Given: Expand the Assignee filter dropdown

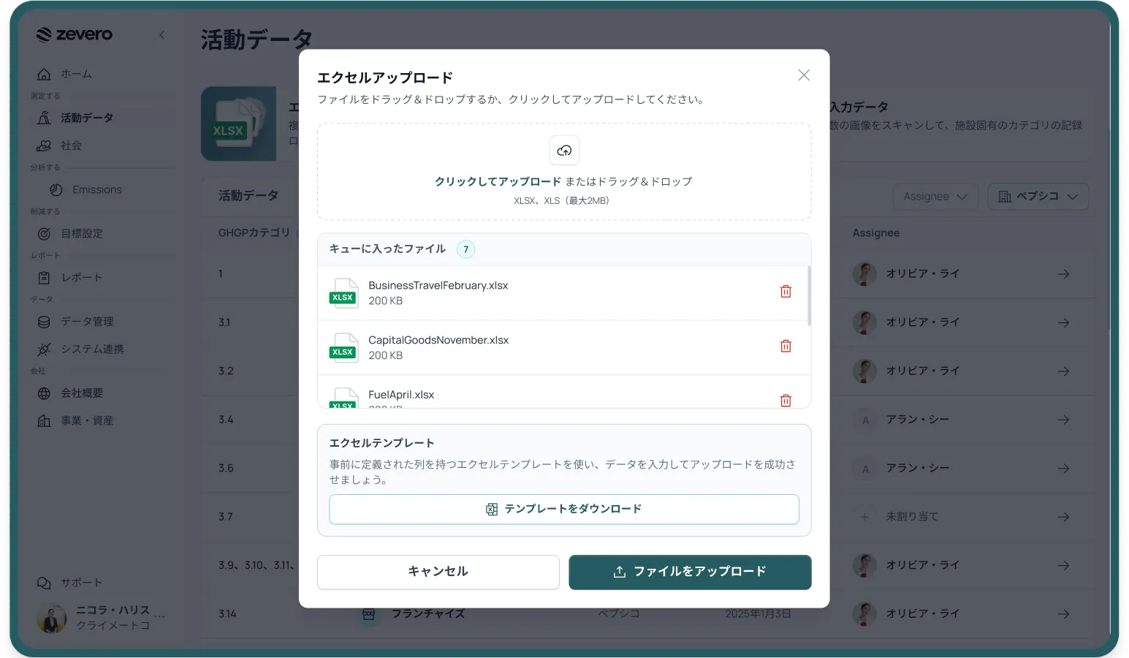Looking at the screenshot, I should [x=935, y=197].
